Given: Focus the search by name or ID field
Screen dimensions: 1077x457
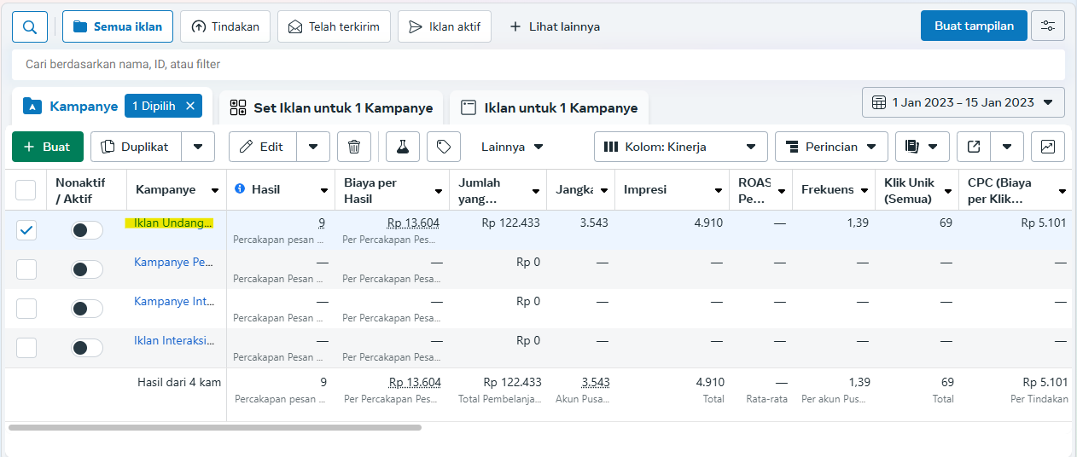Looking at the screenshot, I should pos(538,64).
